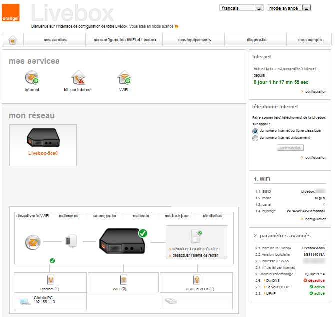Click the Clubic-PC device name
Image resolution: width=335 pixels, height=317 pixels.
pos(43,298)
